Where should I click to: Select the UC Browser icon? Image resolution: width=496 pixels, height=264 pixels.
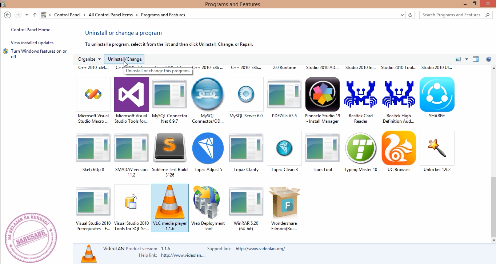tap(399, 148)
